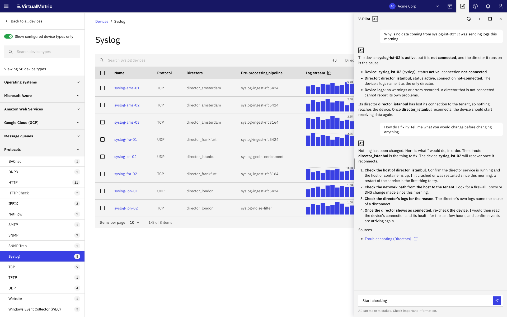Click the magnifier icon in Syslog device search
This screenshot has height=317, width=507.
[x=102, y=60]
